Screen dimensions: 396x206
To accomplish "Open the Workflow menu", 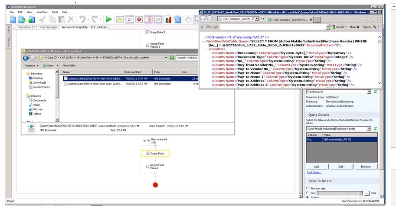I will coord(42,12).
